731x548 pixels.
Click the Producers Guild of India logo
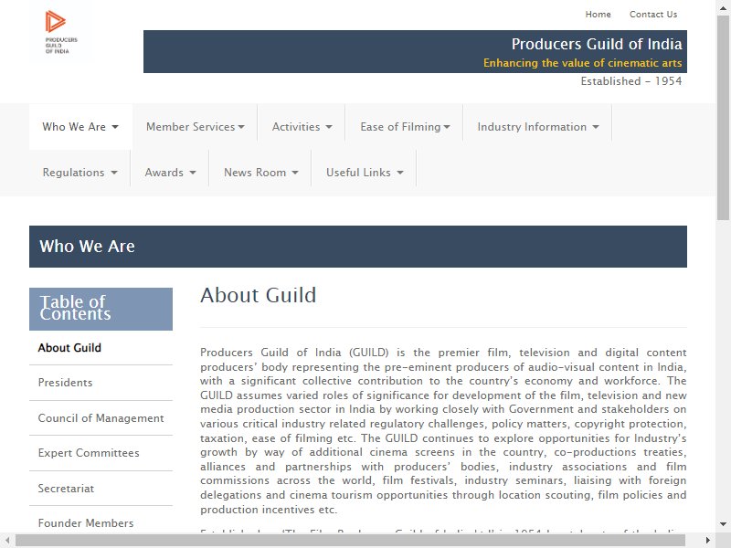(60, 32)
